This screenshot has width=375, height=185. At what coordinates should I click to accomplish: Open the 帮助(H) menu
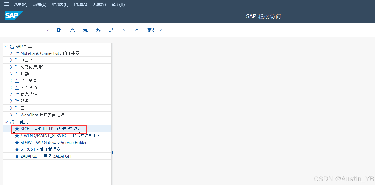[x=118, y=4]
